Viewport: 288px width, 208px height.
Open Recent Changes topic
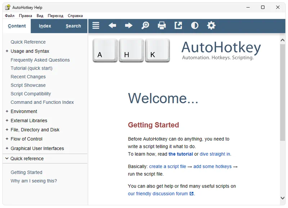pyautogui.click(x=28, y=77)
